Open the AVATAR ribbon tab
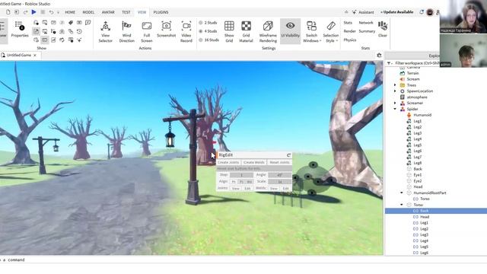The width and height of the screenshot is (487, 274). coord(108,12)
